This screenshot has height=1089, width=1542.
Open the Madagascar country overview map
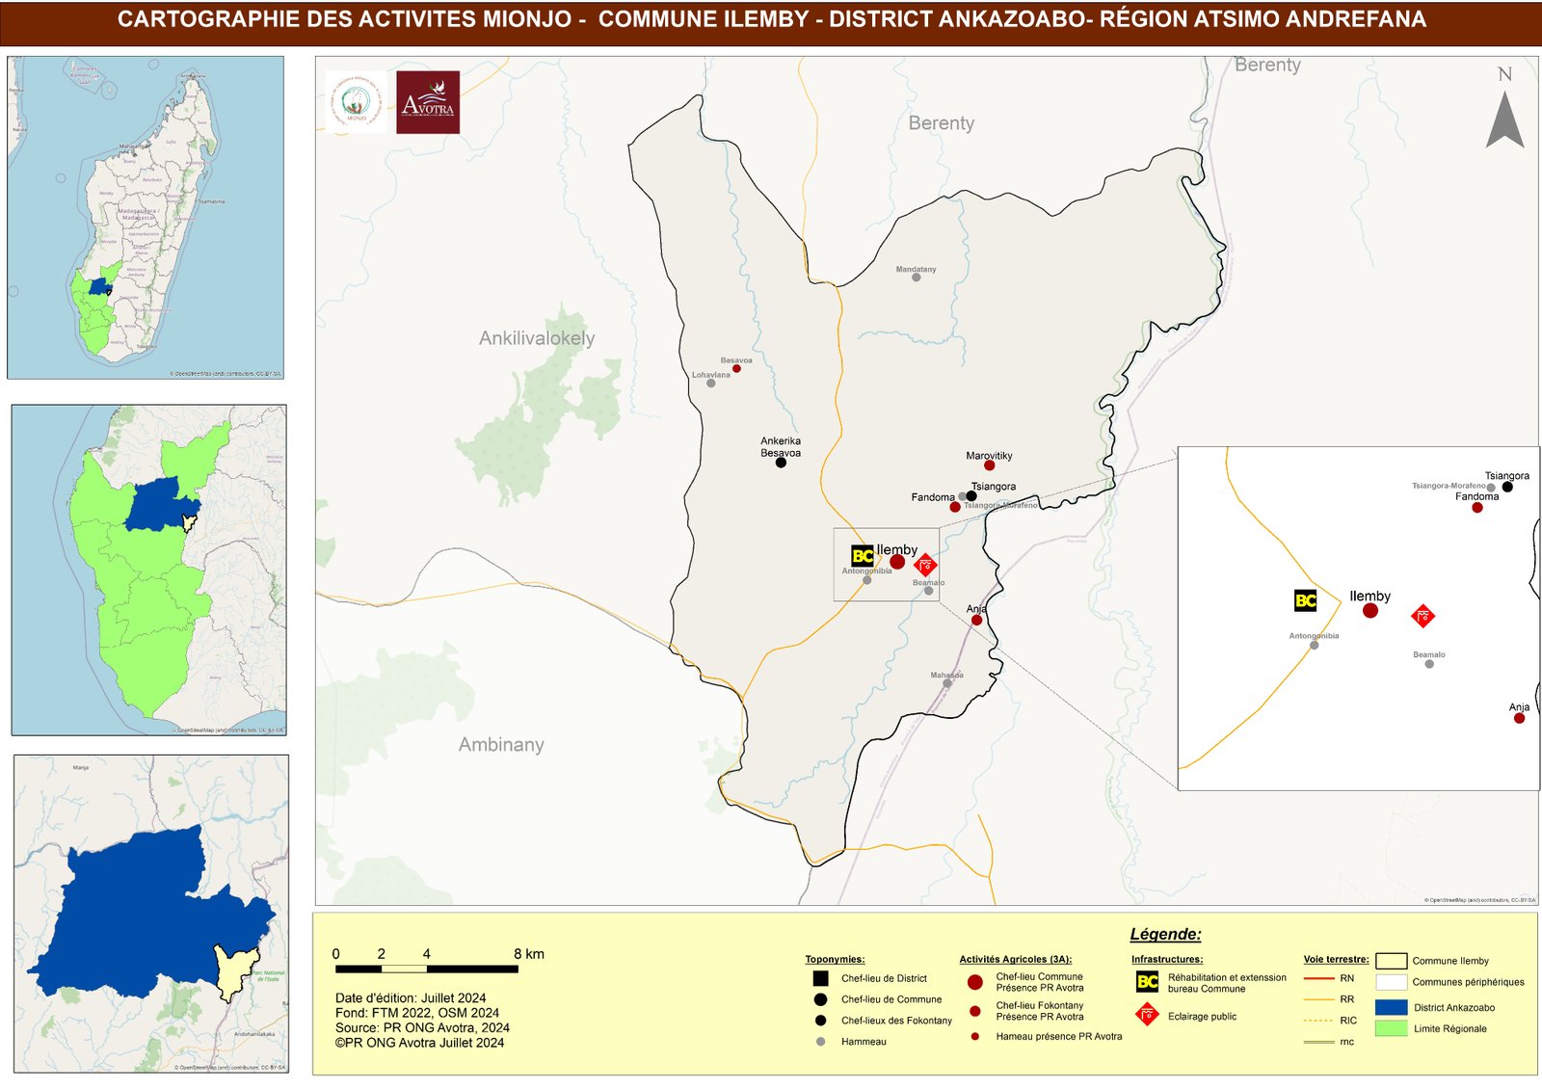146,217
